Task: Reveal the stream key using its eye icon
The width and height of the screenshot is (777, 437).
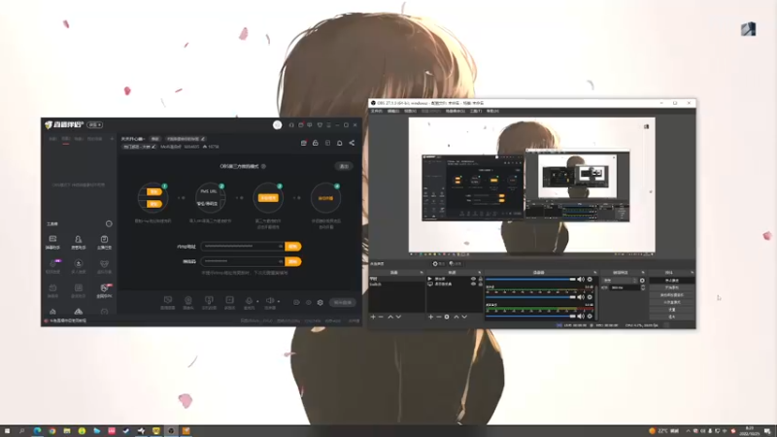Action: click(x=281, y=261)
